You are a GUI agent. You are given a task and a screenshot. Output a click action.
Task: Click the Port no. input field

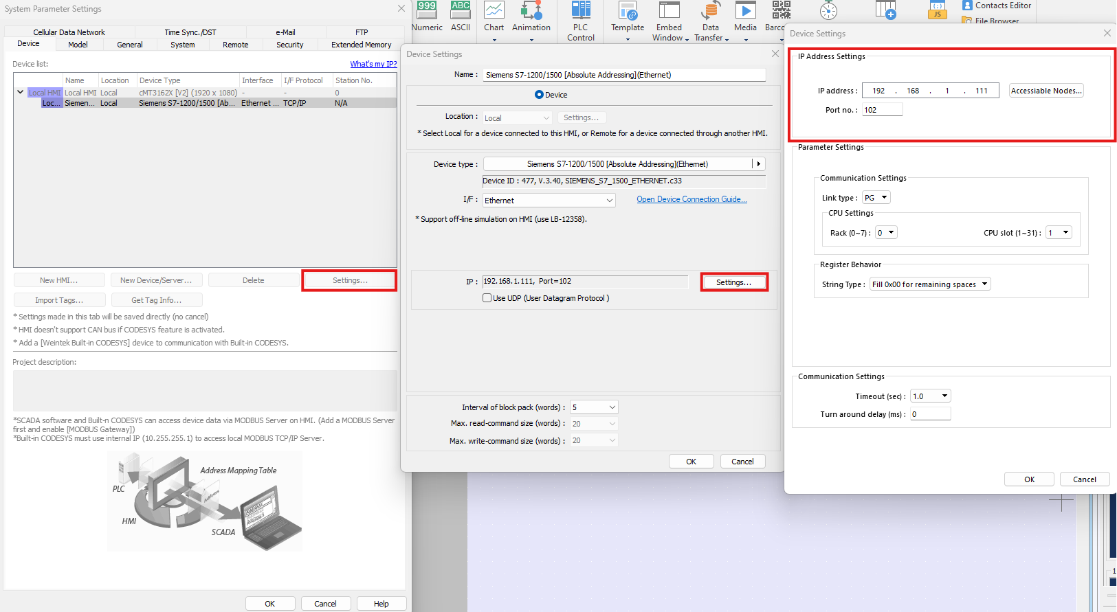(882, 110)
